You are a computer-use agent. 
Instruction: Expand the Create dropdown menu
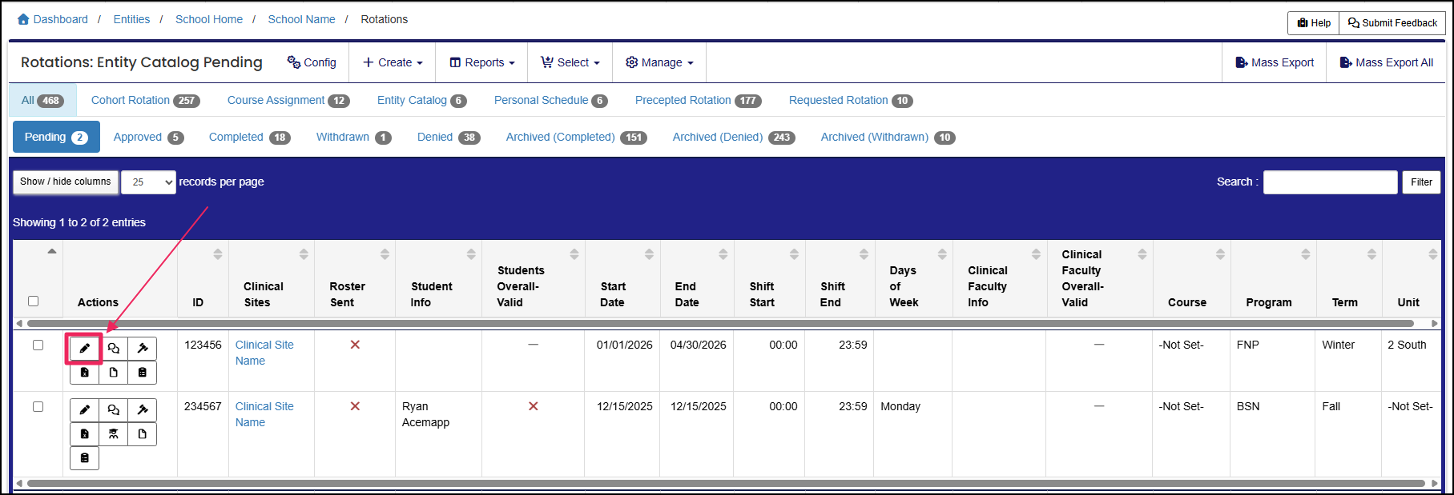tap(393, 62)
